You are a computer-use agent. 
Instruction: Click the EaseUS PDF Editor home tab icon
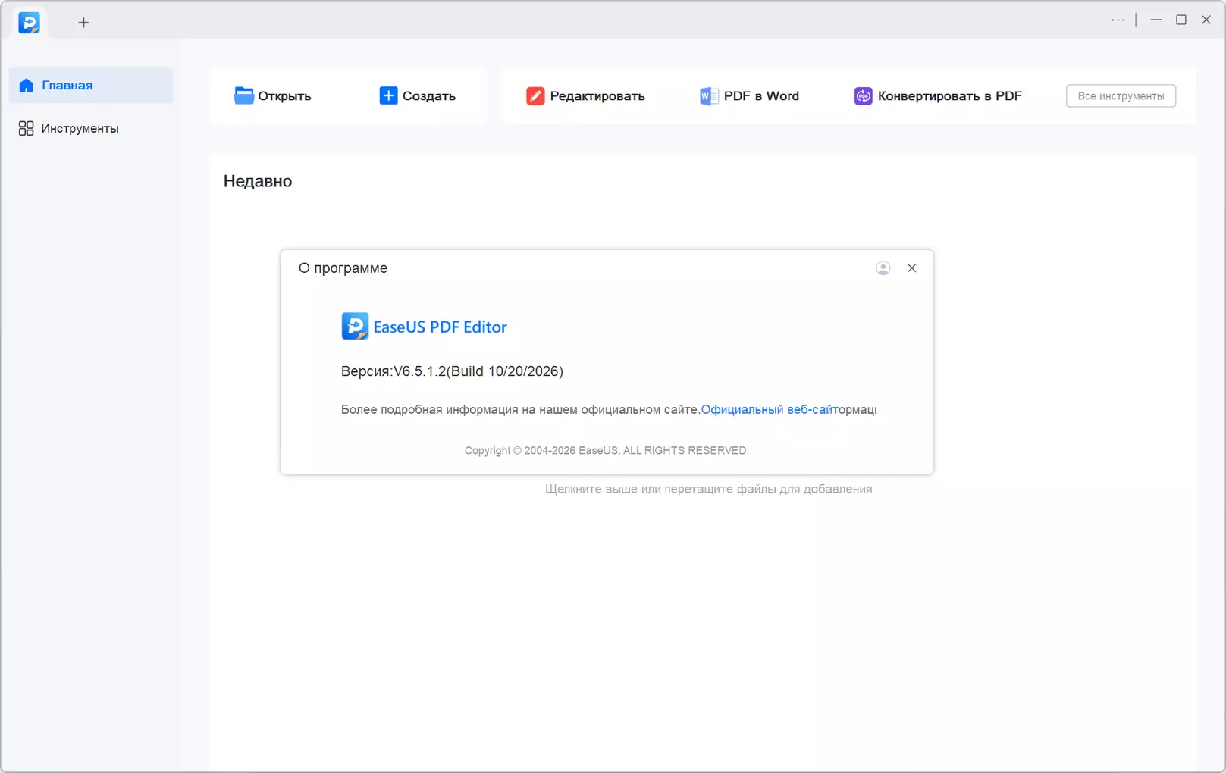(x=29, y=23)
